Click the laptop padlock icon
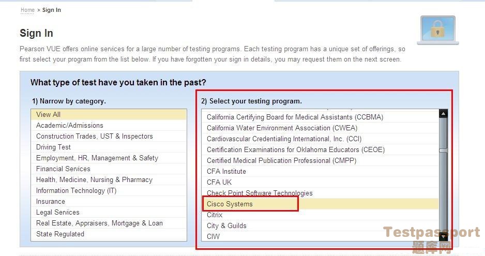This screenshot has height=256, width=485. click(437, 31)
